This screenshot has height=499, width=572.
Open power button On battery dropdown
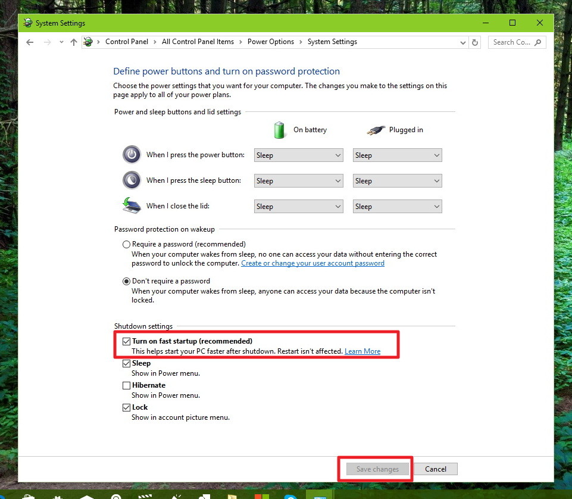(x=298, y=155)
